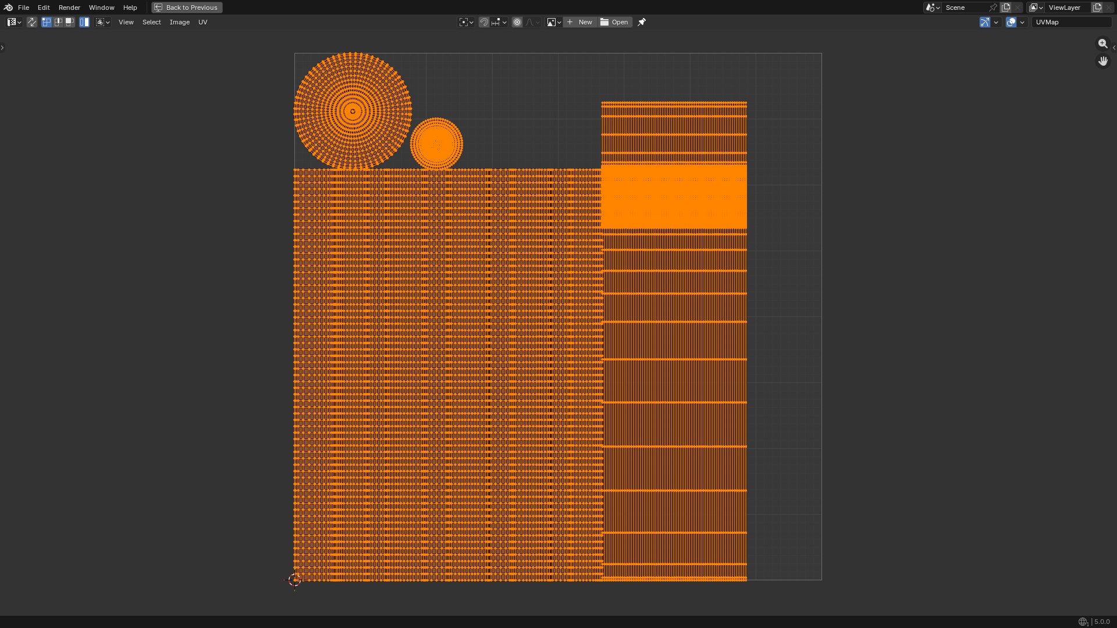Toggle image pin icon

642,22
